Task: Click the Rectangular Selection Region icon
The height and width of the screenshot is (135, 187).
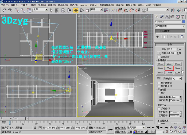Action: click(63, 10)
